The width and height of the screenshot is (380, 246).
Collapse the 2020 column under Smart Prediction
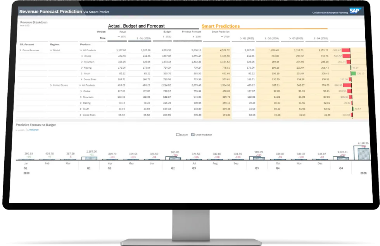222,36
